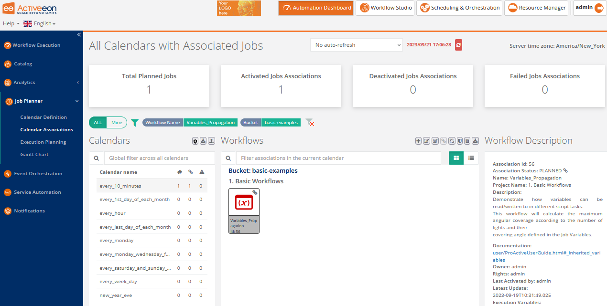Open the English language dropdown
The height and width of the screenshot is (306, 607).
click(40, 23)
